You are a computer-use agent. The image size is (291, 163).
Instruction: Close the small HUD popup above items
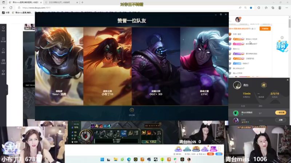tap(160, 124)
